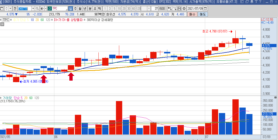Click the 종가 단순 5 moving average label
The image size is (278, 140).
tap(21, 20)
